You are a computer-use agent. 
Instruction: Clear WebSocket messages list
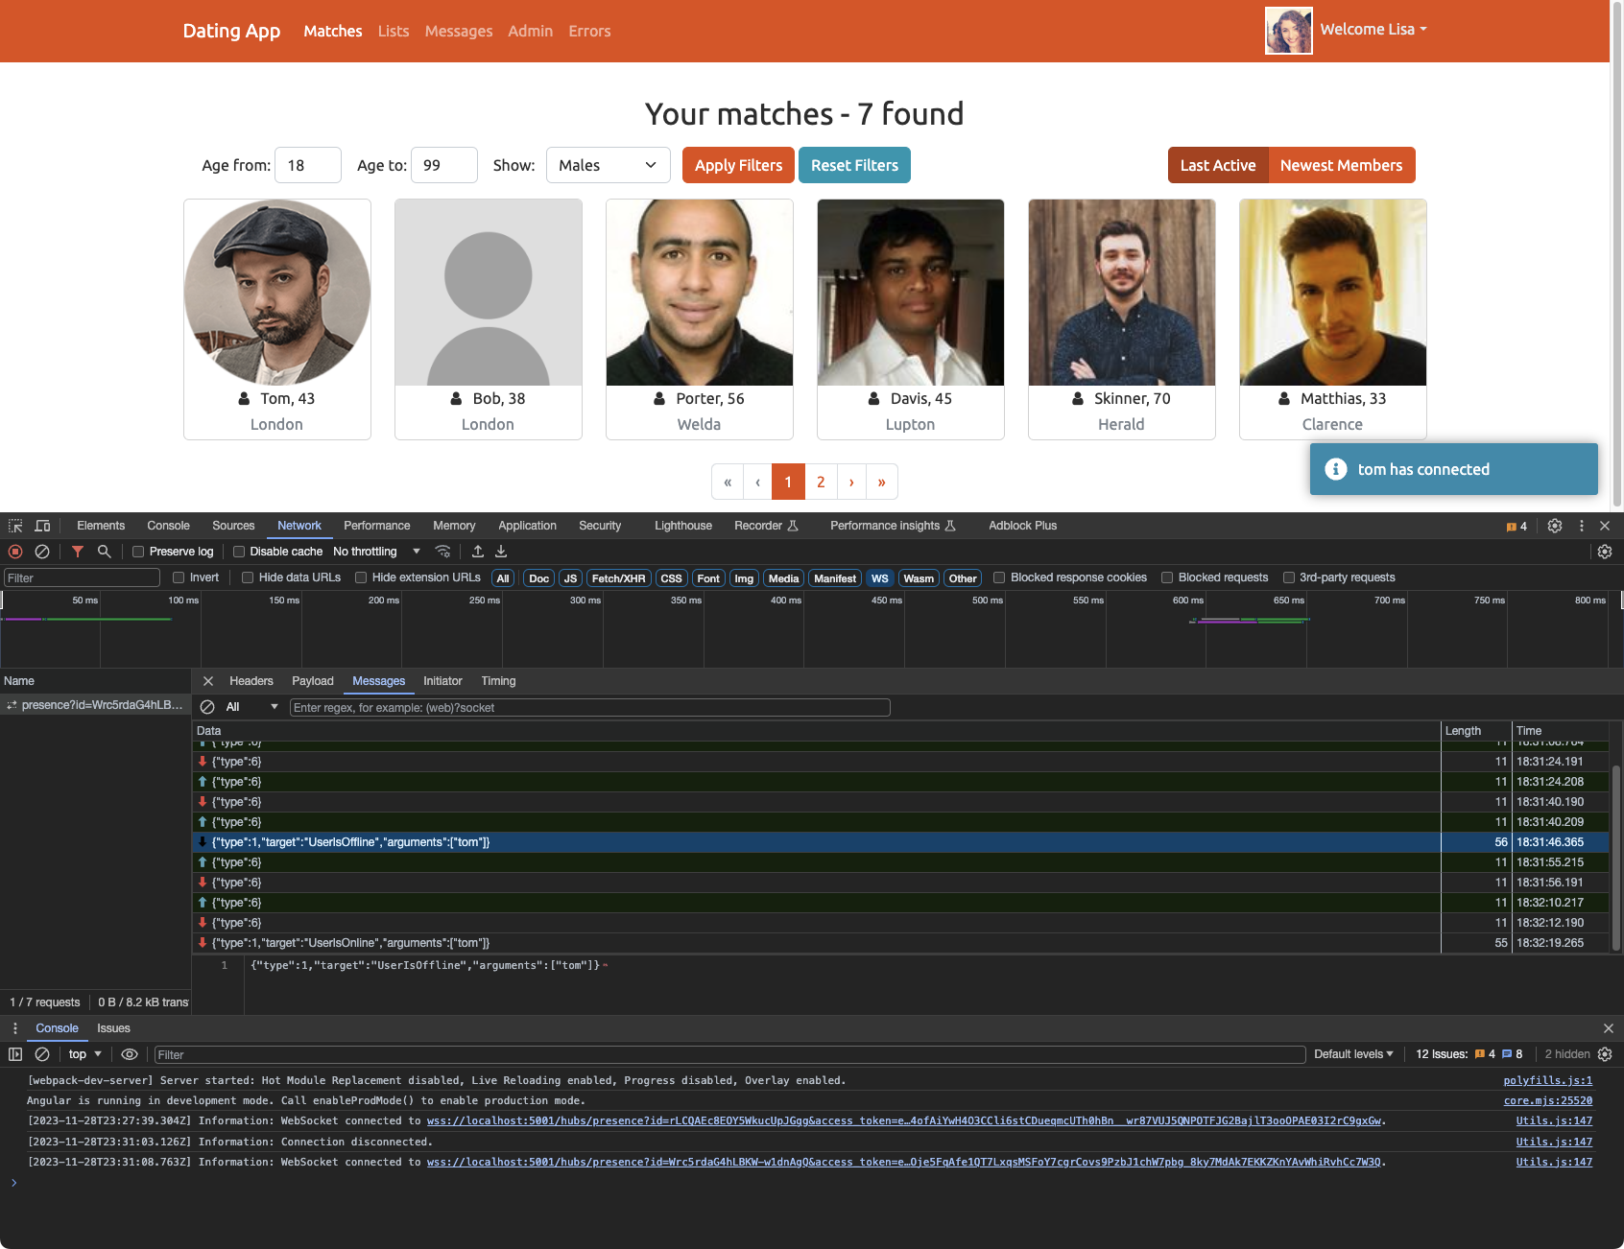click(207, 707)
